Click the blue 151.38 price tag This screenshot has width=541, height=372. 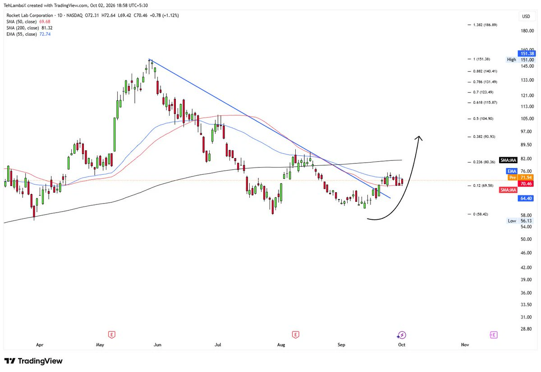[x=526, y=54]
